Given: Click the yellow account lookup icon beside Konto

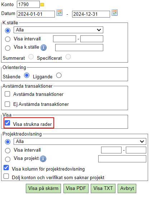Looking at the screenshot, I should click(x=42, y=5).
